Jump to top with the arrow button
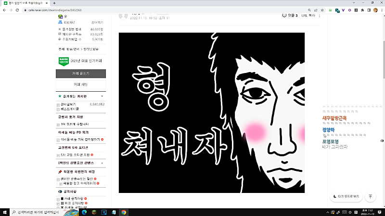This screenshot has width=385, height=216. click(370, 196)
